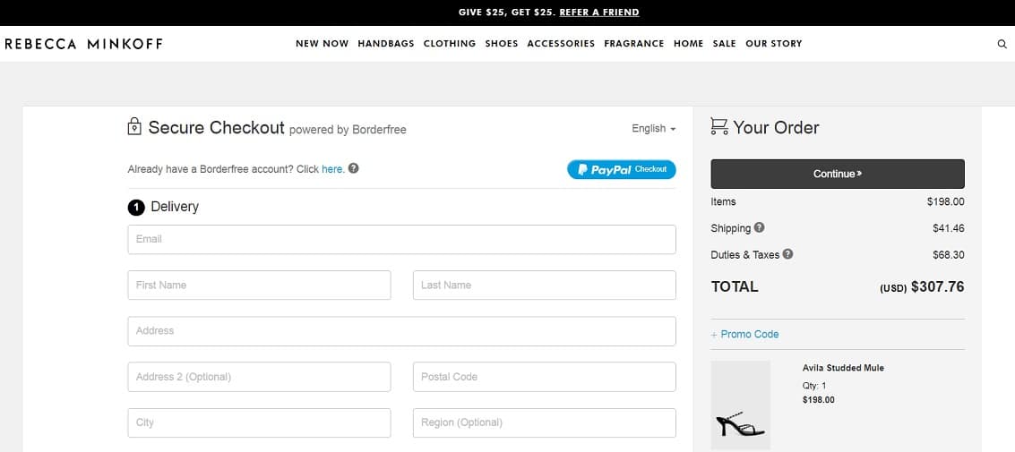The height and width of the screenshot is (452, 1015).
Task: Click the Borderfree account help icon
Action: tap(354, 168)
